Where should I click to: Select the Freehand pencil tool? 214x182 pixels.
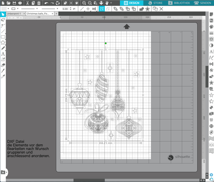point(3,48)
